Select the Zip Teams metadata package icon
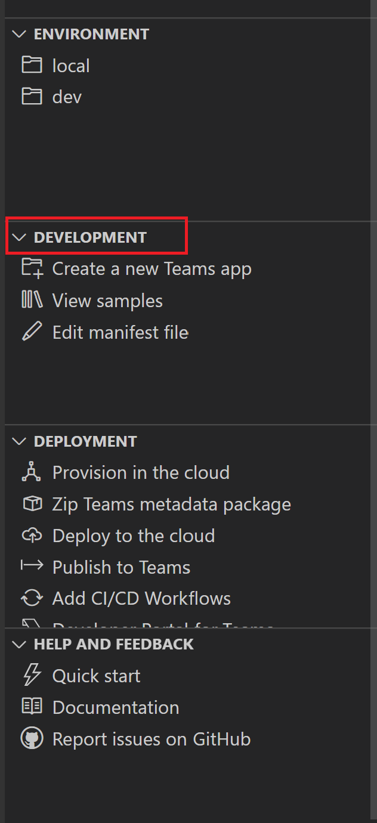The width and height of the screenshot is (377, 823). 32,503
